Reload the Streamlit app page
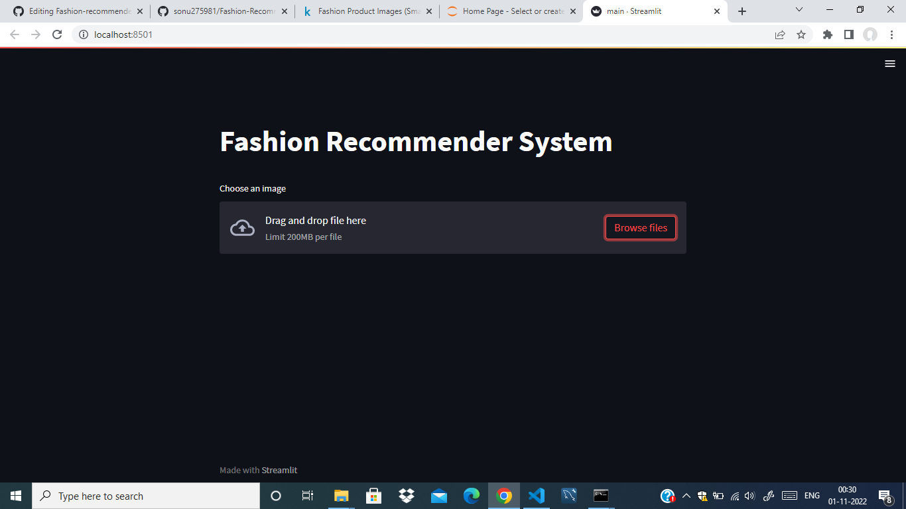906x509 pixels. point(56,34)
